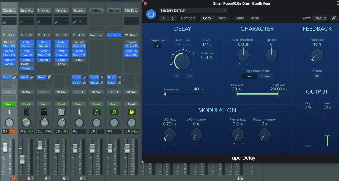The width and height of the screenshot is (339, 181).
Task: Click the plugin link chain icon
Action: [334, 18]
